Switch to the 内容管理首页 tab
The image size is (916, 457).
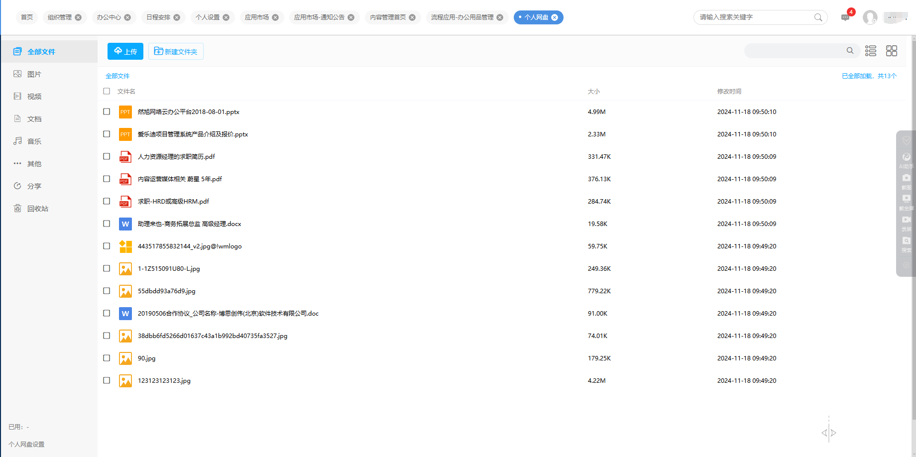pos(388,17)
